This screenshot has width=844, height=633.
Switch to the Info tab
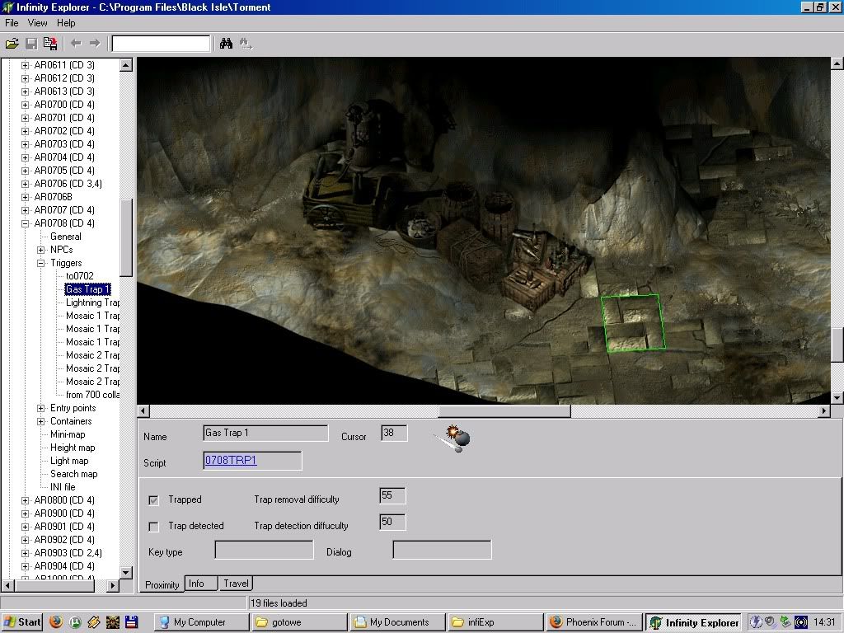(201, 584)
